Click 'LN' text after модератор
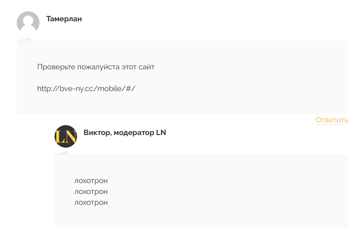Viewport: 362px width, 237px height. click(161, 133)
